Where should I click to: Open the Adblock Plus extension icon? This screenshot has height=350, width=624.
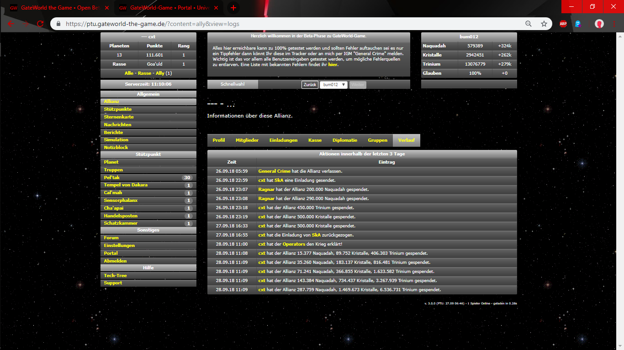pyautogui.click(x=563, y=24)
